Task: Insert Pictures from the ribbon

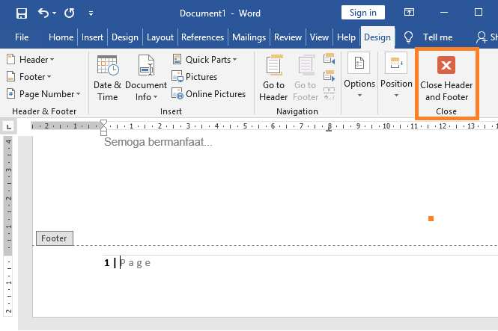Action: [x=195, y=77]
